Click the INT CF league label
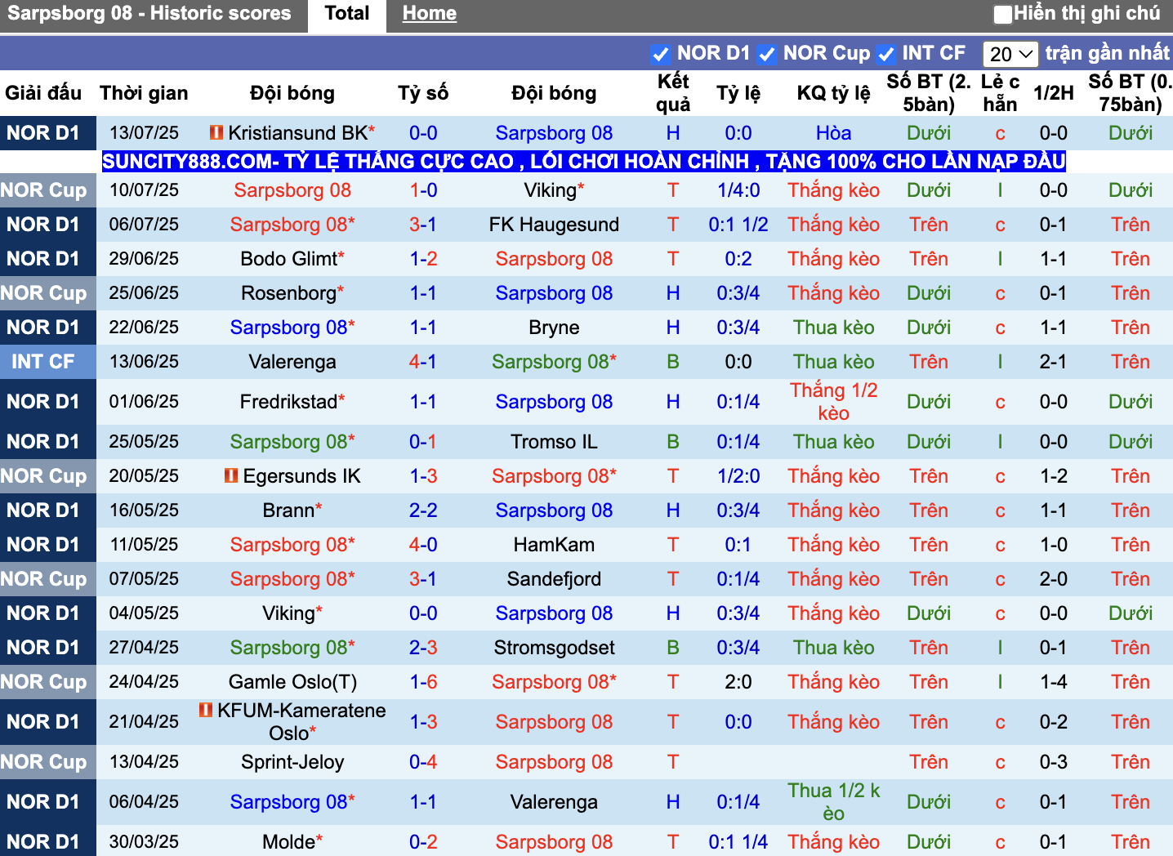The image size is (1173, 856). (43, 362)
